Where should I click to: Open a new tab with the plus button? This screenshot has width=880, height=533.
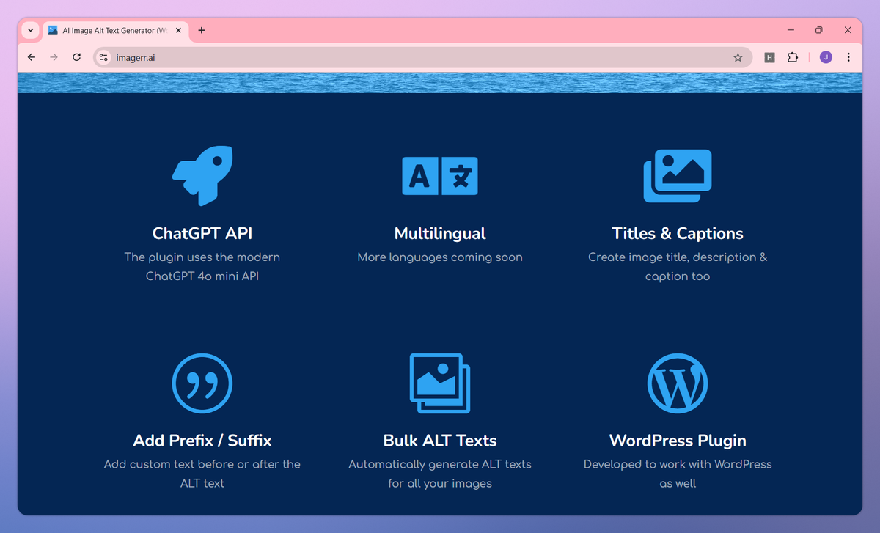click(202, 30)
